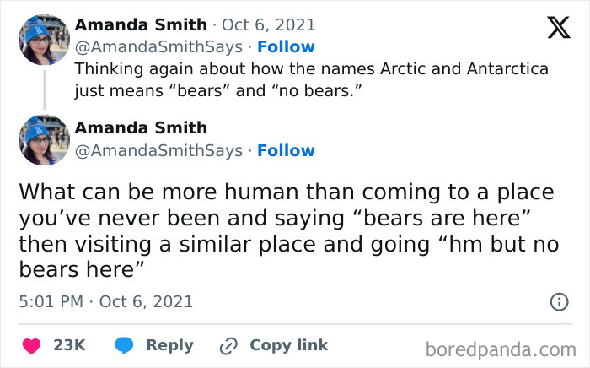590x368 pixels.
Task: Click @AmandaSmithSays handle in second tweet
Action: [x=158, y=150]
